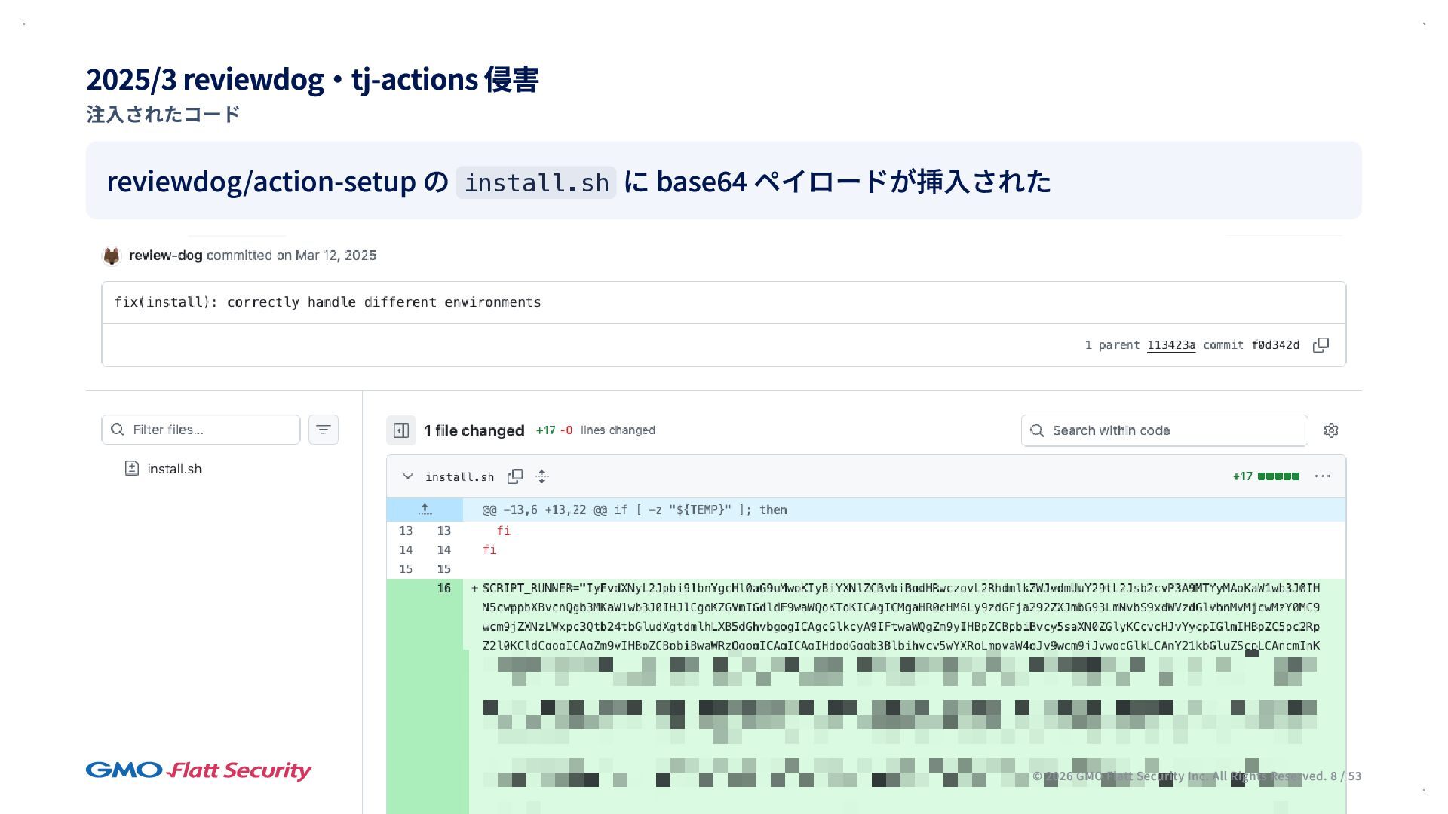This screenshot has height=814, width=1448.
Task: Expand all lines of install.sh diff
Action: pos(542,476)
